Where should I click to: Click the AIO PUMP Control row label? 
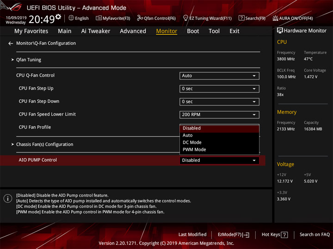coord(37,160)
